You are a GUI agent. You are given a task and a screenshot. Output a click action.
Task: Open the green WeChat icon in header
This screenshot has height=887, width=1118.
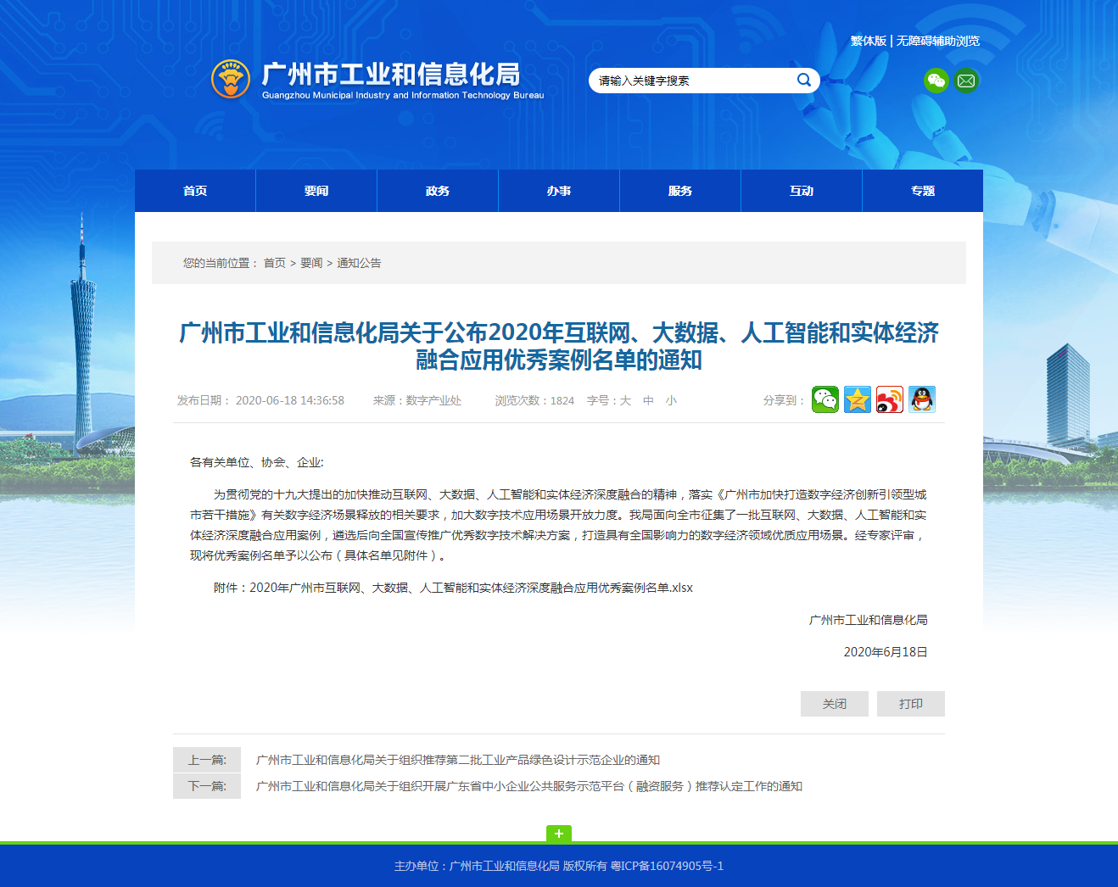pyautogui.click(x=936, y=81)
